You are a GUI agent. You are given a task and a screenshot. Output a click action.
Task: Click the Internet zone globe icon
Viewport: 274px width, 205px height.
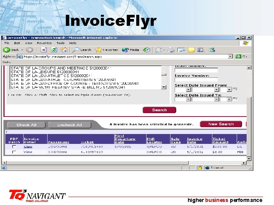pos(207,168)
